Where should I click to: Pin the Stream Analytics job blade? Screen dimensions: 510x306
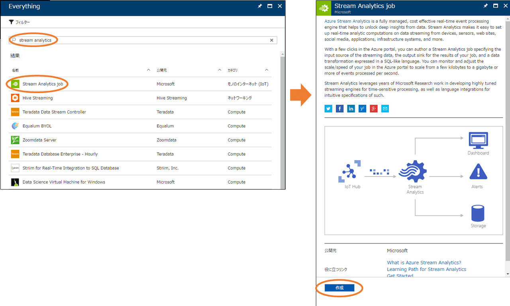coord(485,6)
